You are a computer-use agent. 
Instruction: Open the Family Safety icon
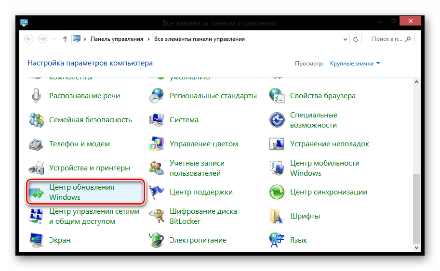37,120
